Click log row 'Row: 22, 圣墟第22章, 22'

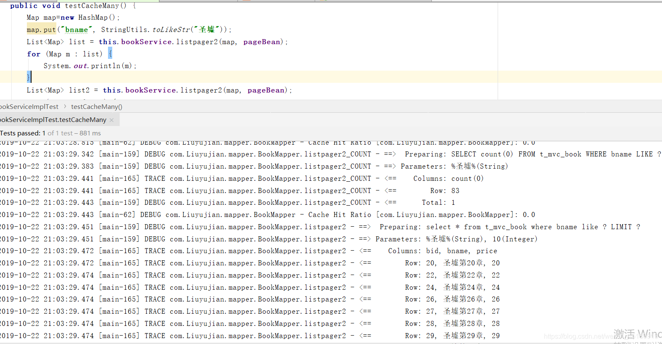point(250,275)
